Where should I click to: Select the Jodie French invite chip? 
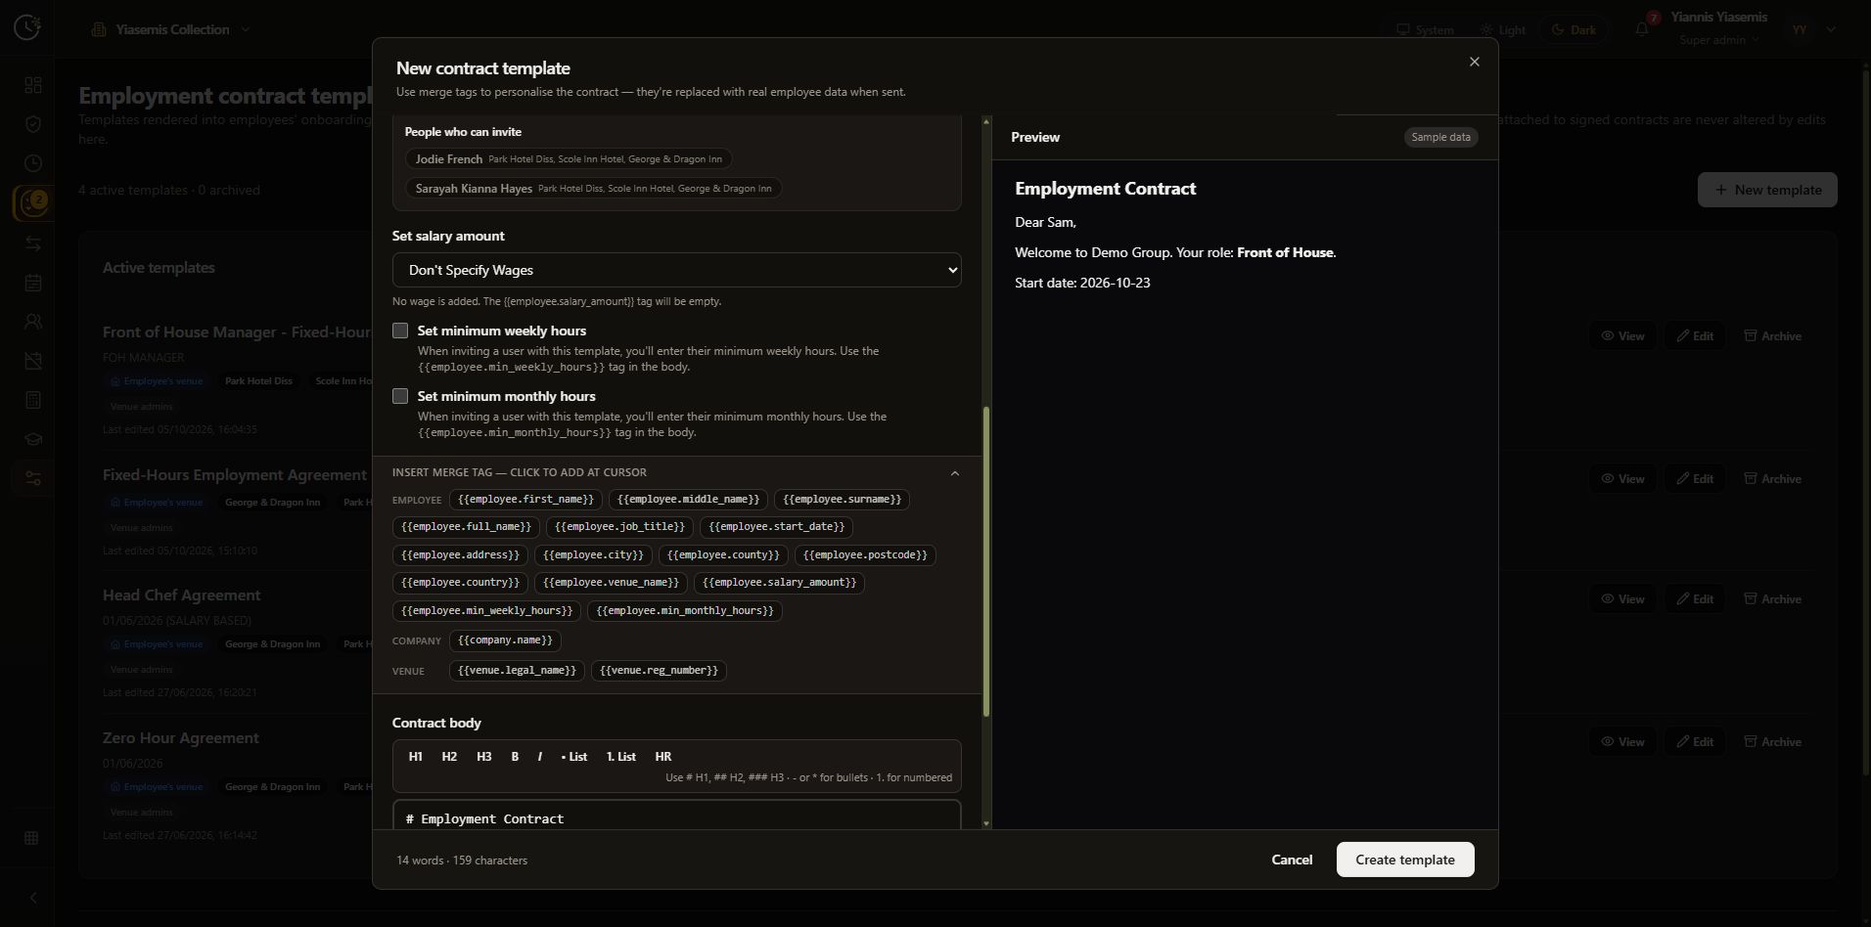pos(569,159)
